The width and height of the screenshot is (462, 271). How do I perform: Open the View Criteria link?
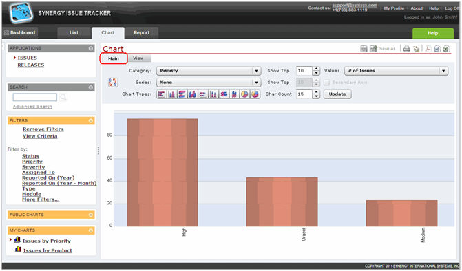(x=40, y=136)
